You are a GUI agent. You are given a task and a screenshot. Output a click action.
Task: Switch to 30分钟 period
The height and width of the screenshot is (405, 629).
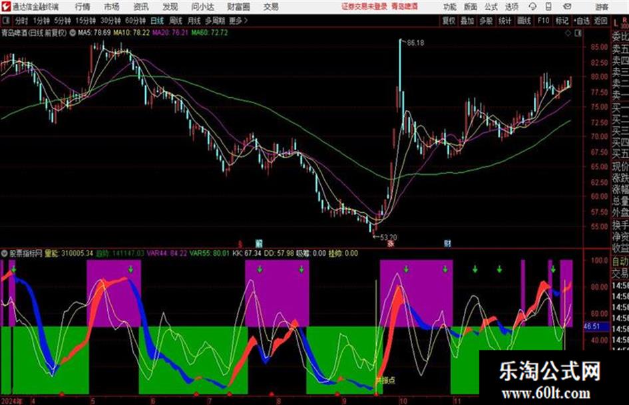pos(110,21)
